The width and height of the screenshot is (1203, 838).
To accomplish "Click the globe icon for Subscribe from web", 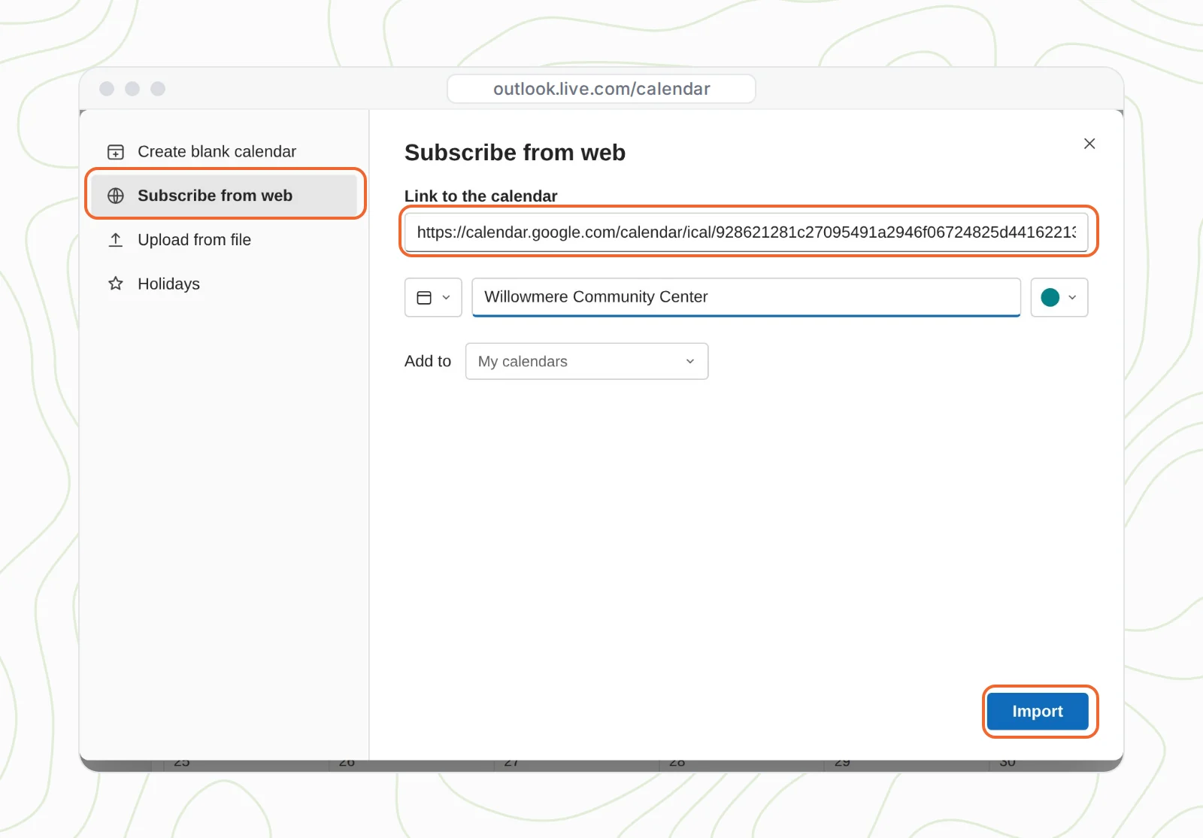I will [116, 196].
